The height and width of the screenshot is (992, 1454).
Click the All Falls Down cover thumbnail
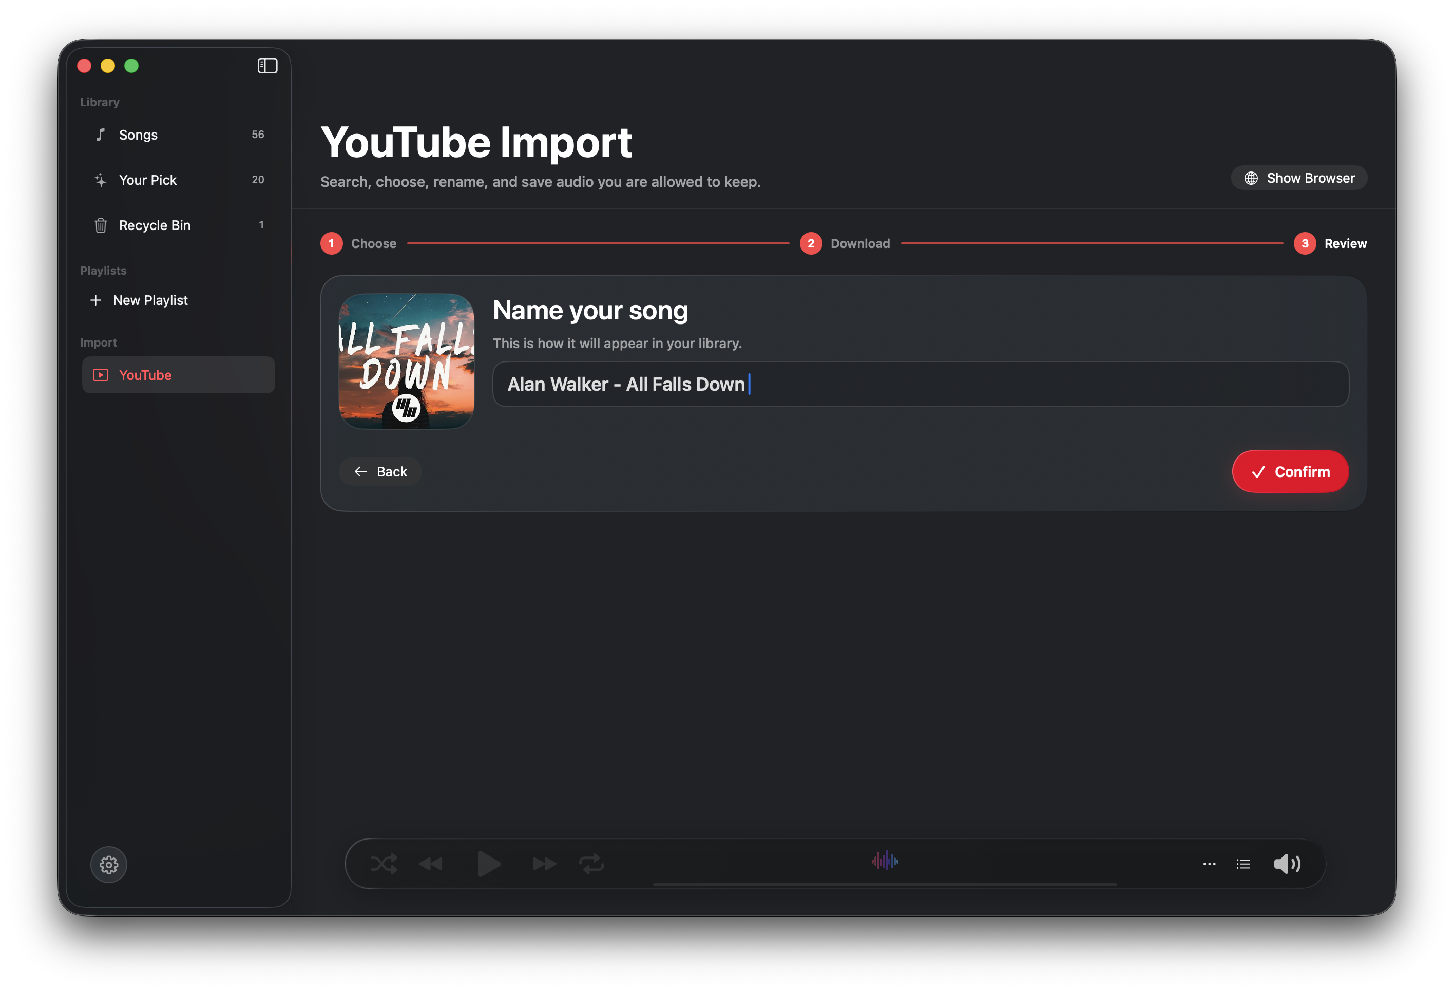[406, 361]
